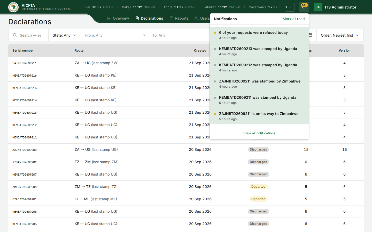Click the search magnifier icon
The width and height of the screenshot is (372, 232).
15,35
